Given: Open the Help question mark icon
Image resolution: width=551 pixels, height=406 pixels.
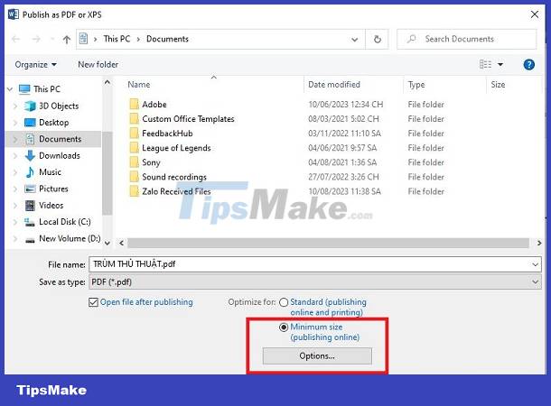Looking at the screenshot, I should (528, 65).
